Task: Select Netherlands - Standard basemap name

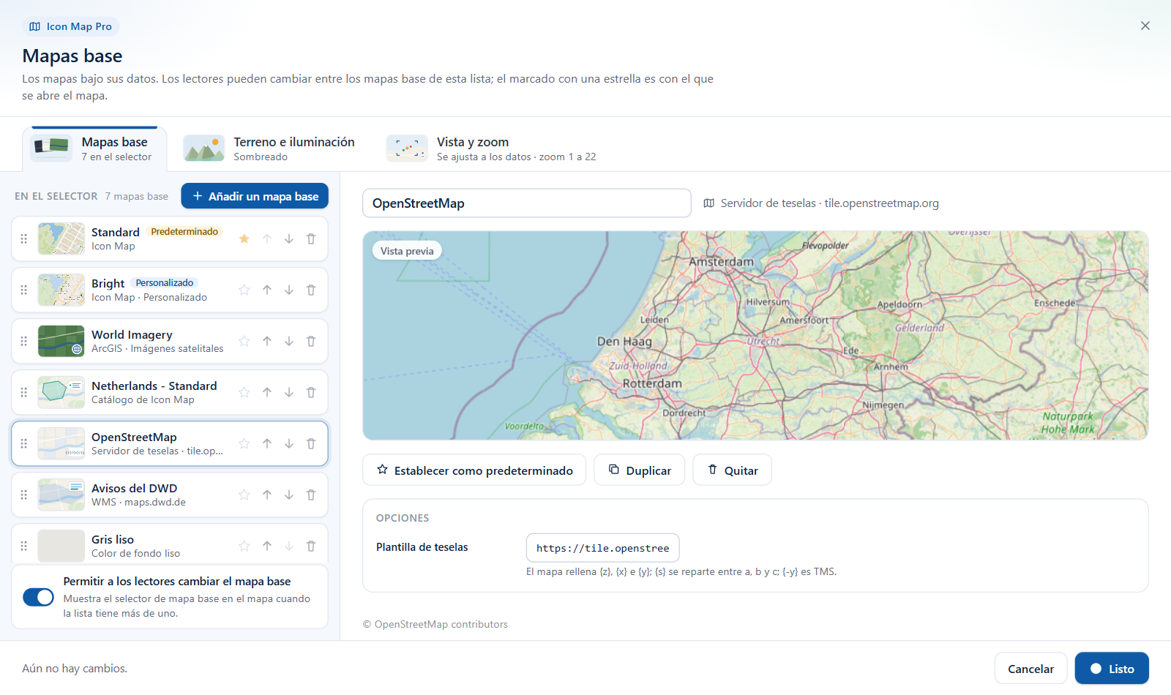Action: click(x=154, y=386)
